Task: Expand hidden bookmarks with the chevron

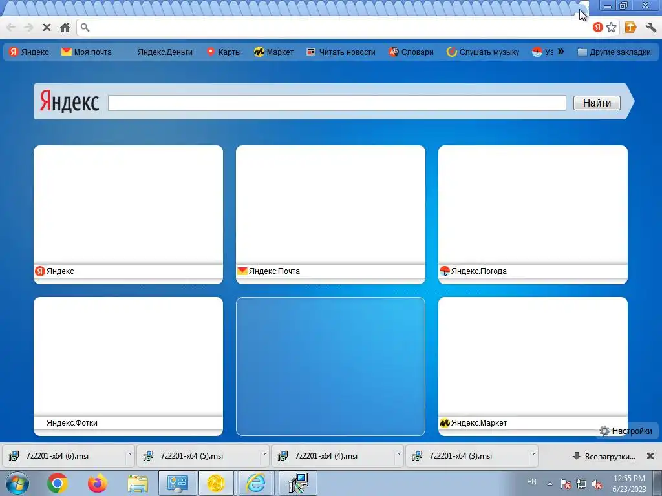Action: click(x=561, y=52)
